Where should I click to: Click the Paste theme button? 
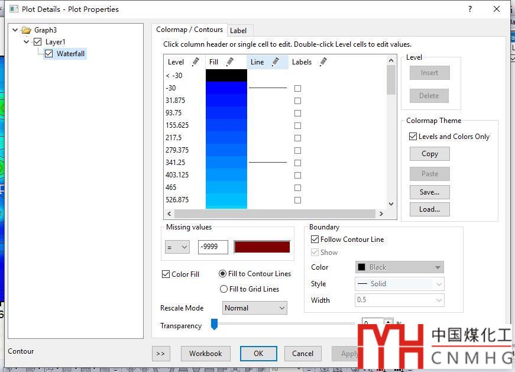pos(430,174)
